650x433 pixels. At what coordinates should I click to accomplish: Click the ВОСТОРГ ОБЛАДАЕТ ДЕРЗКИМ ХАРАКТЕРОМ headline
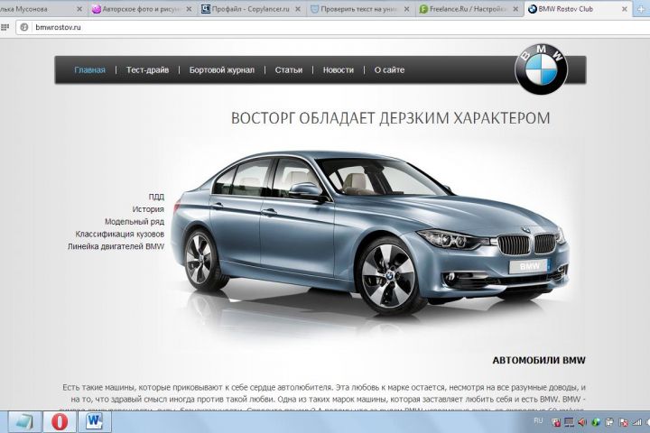pos(391,118)
